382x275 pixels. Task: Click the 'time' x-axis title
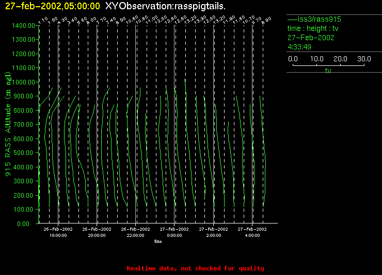(158, 241)
